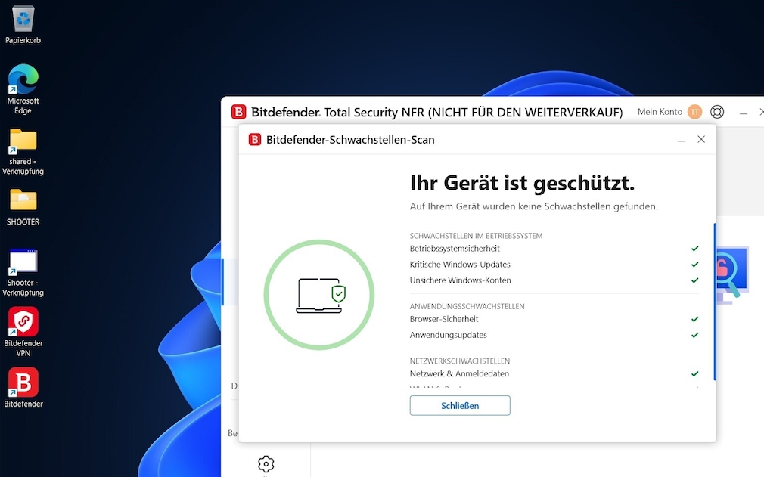Screen dimensions: 764x477
Task: Open the settings gear at the bottom sidebar
Action: 266,465
